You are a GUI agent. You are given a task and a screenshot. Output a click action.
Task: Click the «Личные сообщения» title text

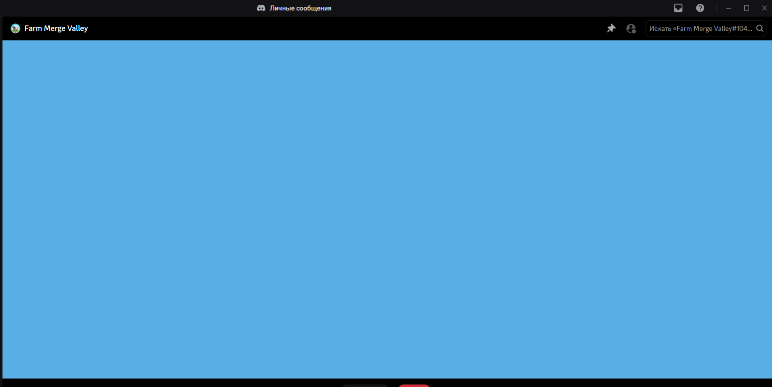pyautogui.click(x=300, y=8)
